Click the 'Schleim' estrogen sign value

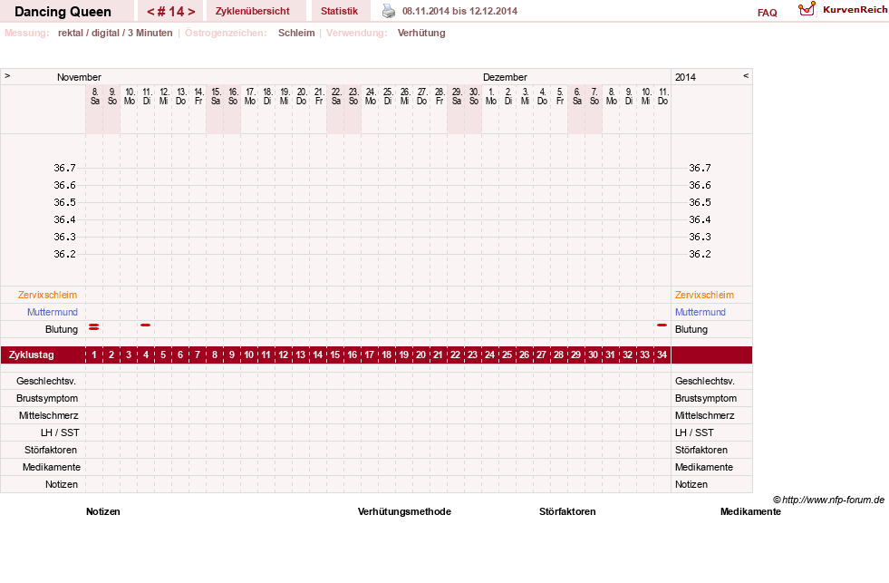tap(296, 33)
